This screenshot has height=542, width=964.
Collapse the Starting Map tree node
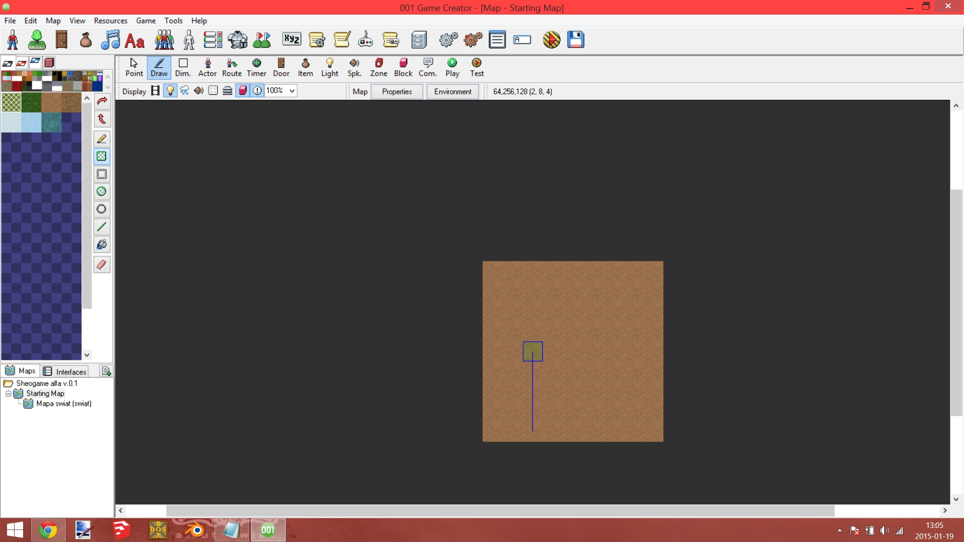point(9,394)
